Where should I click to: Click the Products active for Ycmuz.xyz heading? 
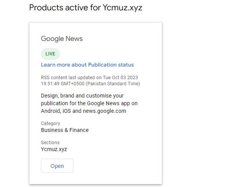[86, 8]
